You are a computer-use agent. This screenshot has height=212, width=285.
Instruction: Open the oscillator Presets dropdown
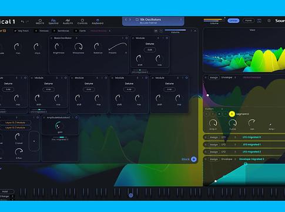[118, 52]
